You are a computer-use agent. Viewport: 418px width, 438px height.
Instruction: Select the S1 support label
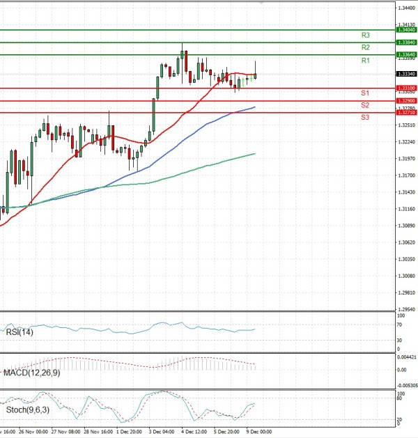(x=365, y=93)
